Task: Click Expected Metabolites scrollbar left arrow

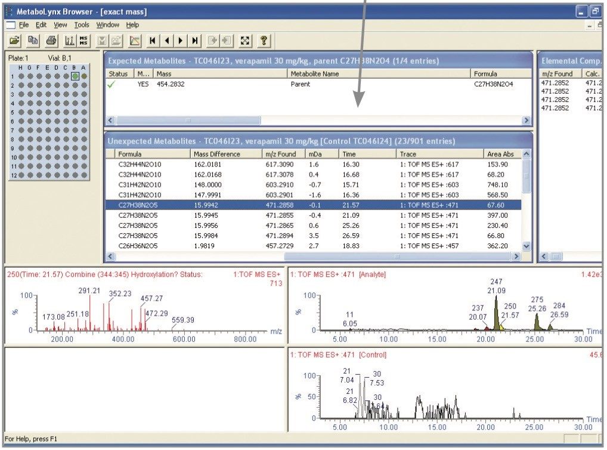Action: pos(110,120)
